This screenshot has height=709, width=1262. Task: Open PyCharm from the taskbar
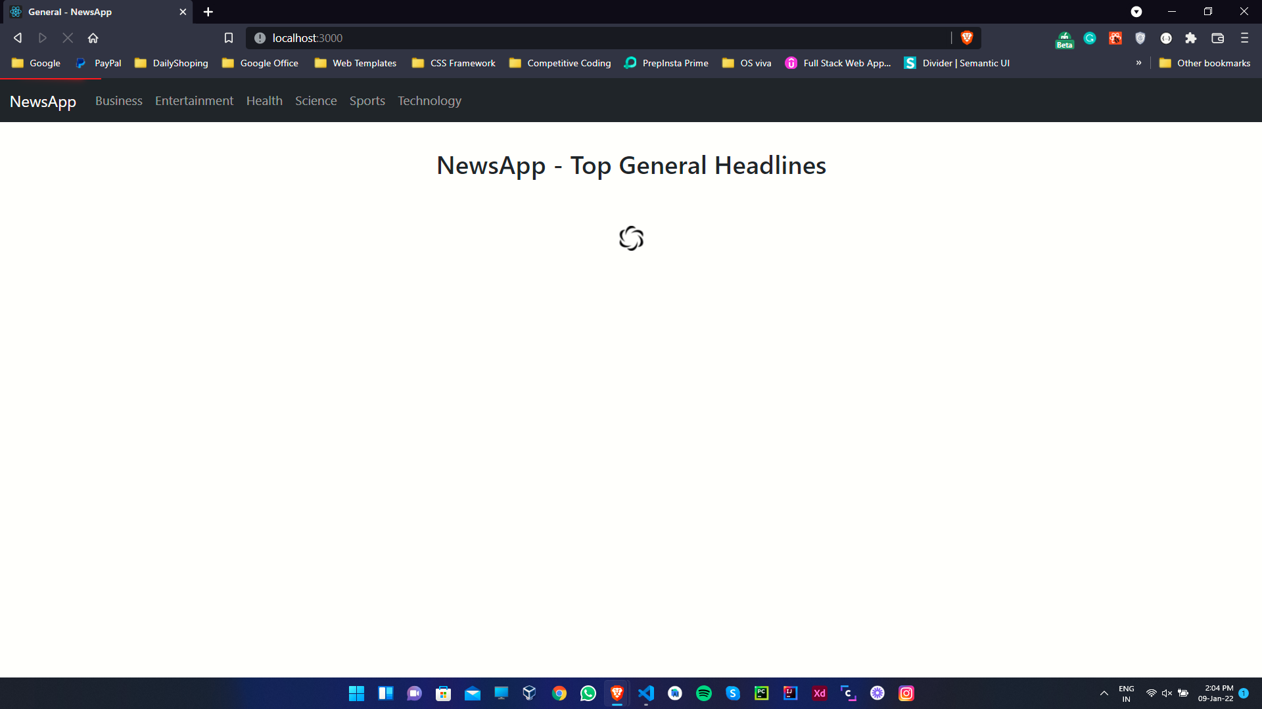click(x=761, y=693)
